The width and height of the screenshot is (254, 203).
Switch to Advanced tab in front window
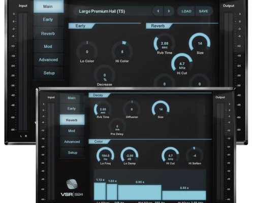click(x=72, y=142)
